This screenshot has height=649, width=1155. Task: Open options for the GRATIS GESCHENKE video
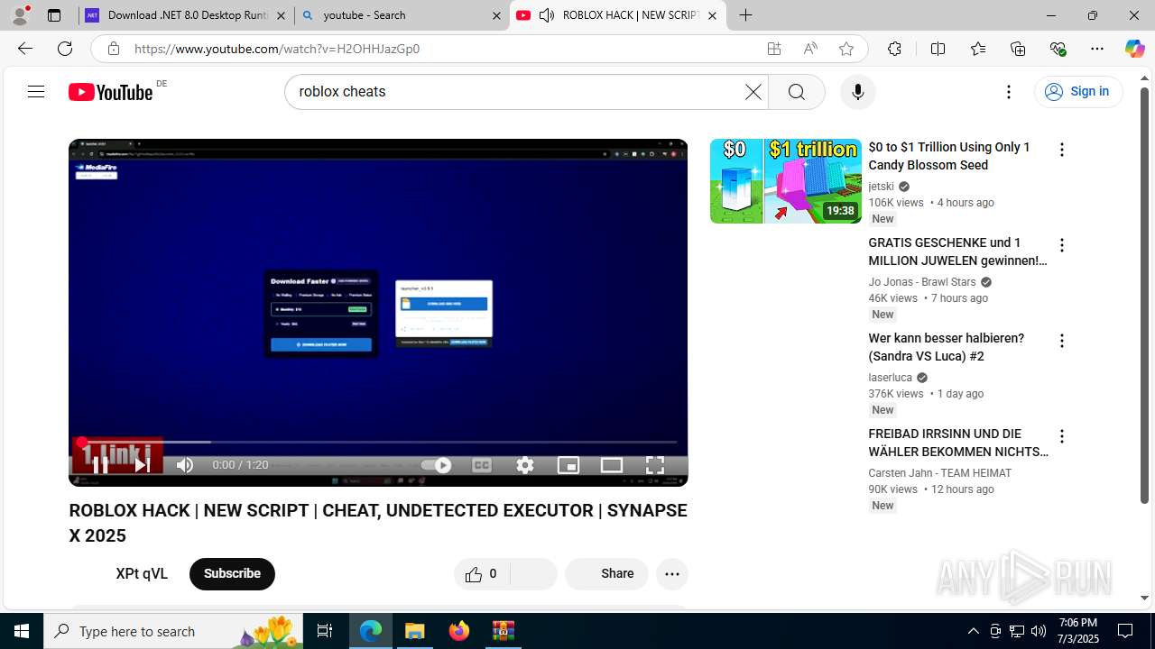tap(1062, 245)
